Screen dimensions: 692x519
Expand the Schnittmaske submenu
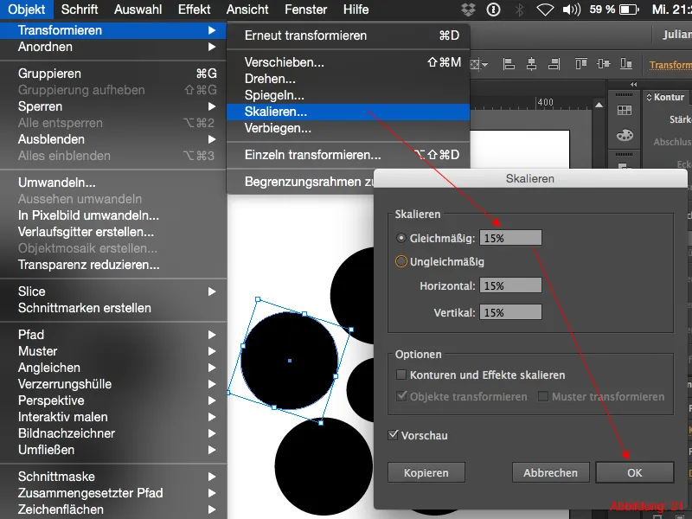[x=212, y=477]
